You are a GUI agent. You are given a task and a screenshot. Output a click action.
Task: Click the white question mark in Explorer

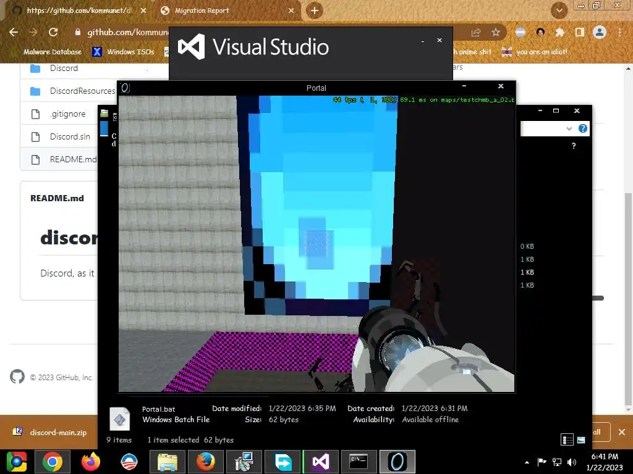point(574,146)
